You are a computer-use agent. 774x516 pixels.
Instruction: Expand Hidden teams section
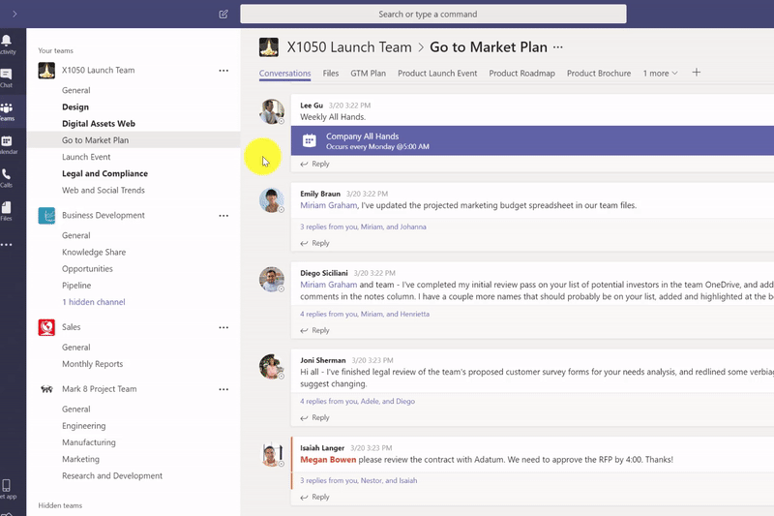point(60,505)
